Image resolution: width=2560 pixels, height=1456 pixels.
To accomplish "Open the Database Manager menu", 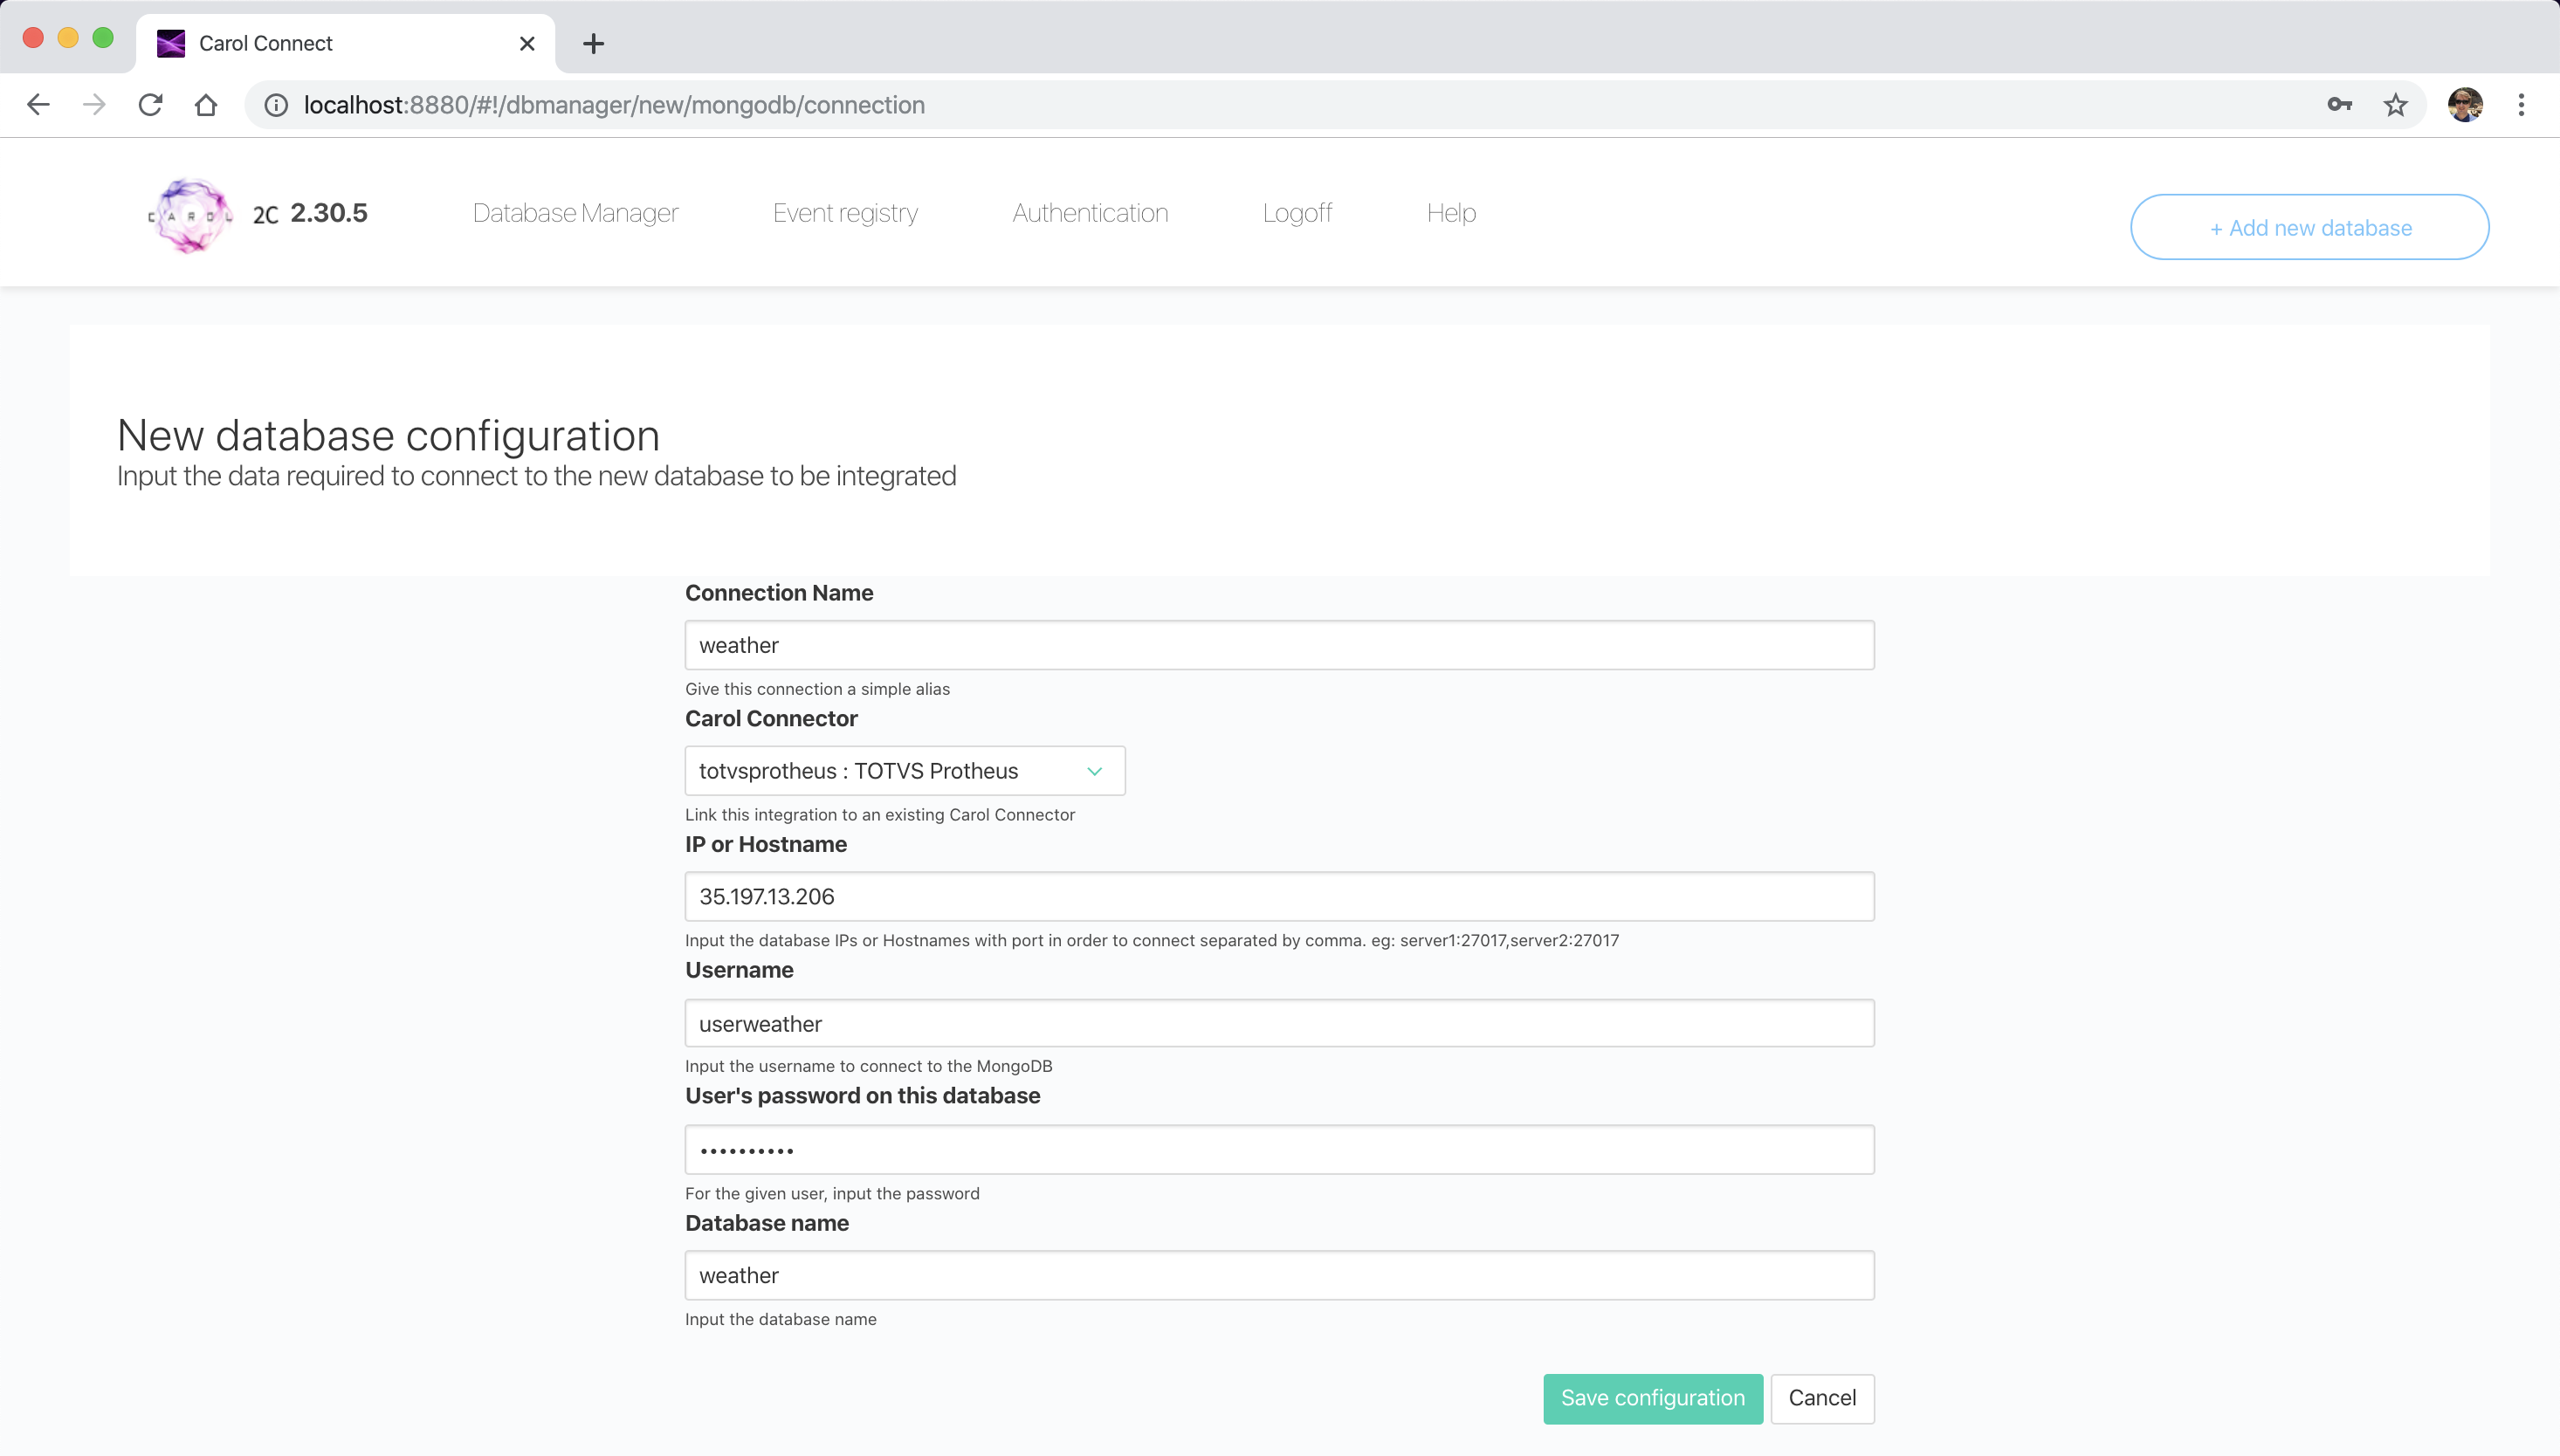I will (x=575, y=213).
